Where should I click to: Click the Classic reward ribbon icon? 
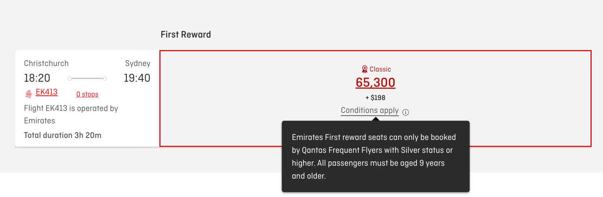pos(365,69)
